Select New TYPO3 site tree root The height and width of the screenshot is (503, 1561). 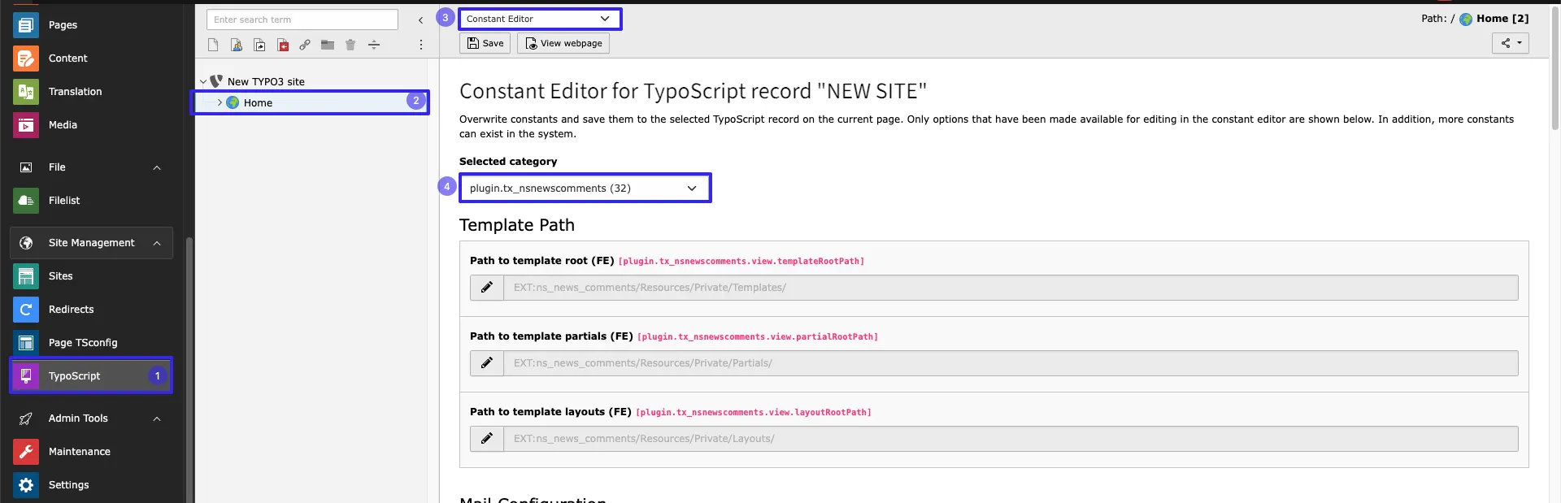pos(266,81)
